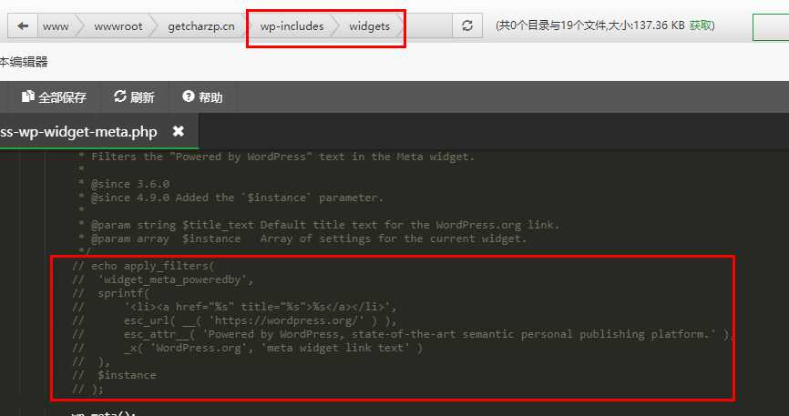The image size is (789, 416).
Task: Click the esc_url wordpress.org code line
Action: (234, 320)
